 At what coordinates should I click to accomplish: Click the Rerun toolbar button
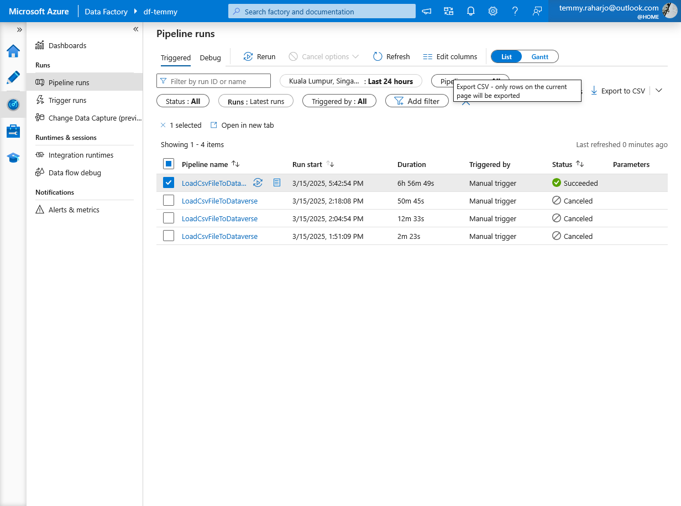tap(259, 56)
